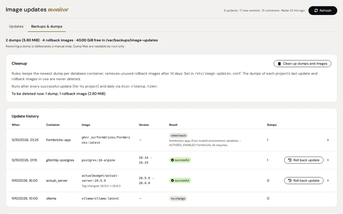The image size is (343, 214).
Task: Click the 'Update history' heading
Action: 25,116
